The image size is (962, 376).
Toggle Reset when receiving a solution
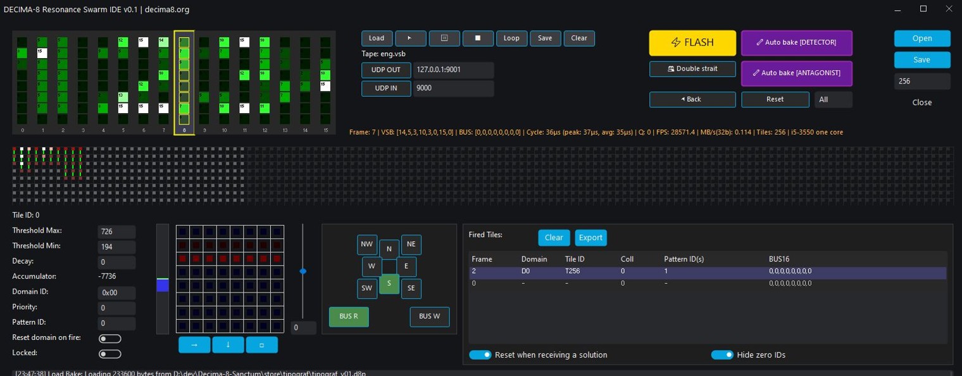480,355
